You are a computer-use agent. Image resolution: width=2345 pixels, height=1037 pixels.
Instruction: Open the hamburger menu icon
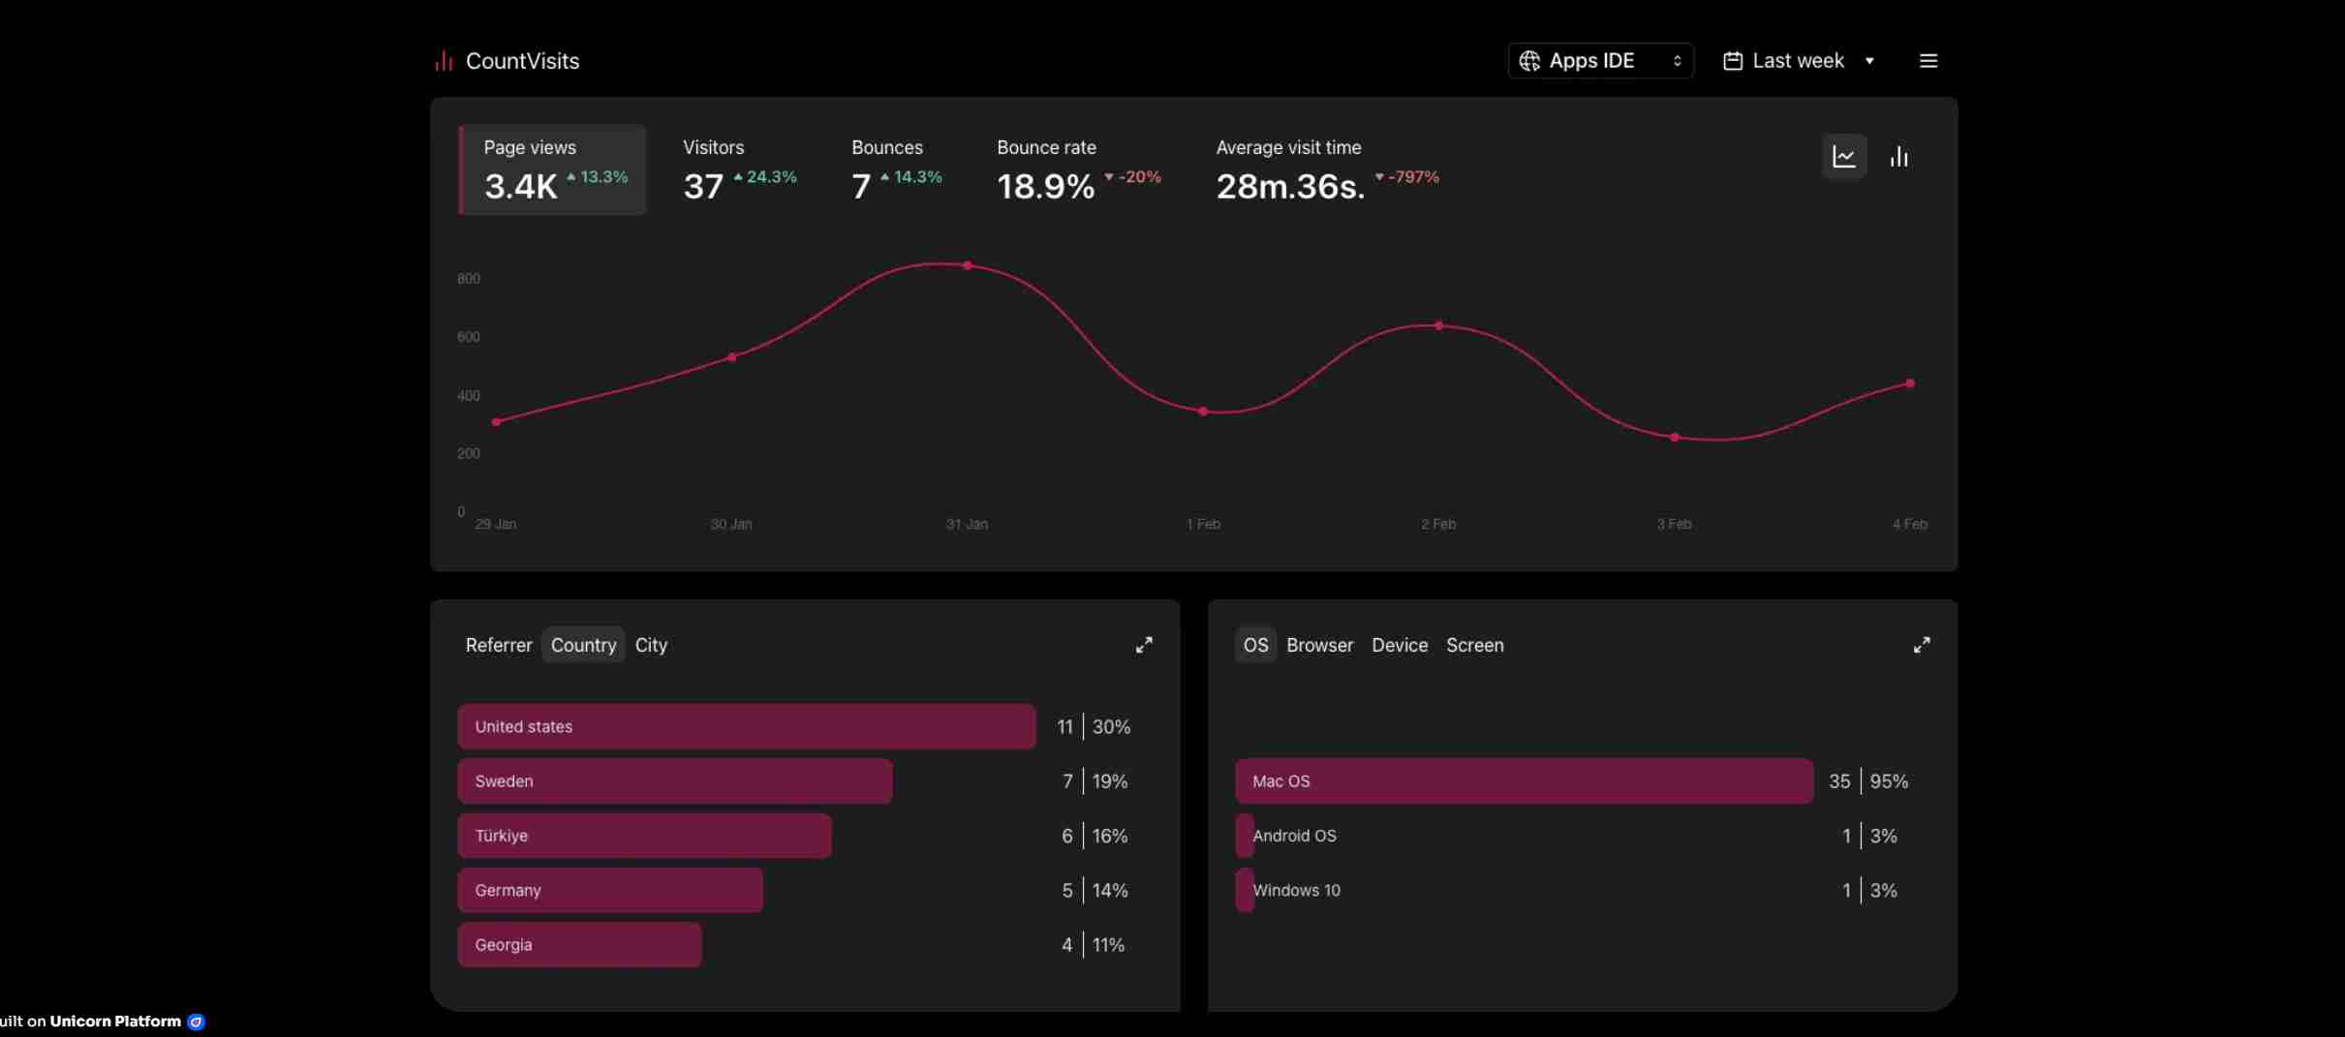point(1928,61)
